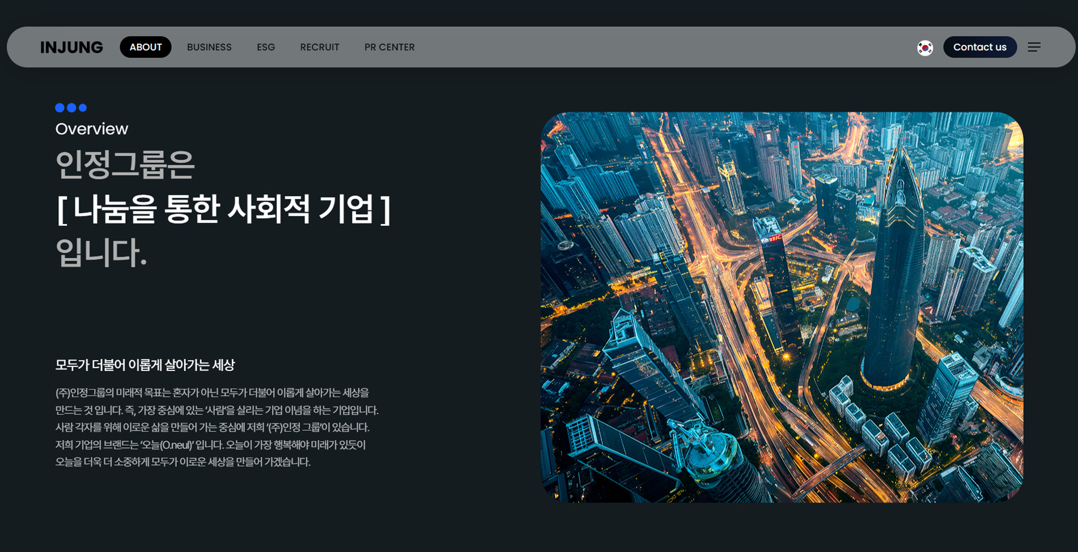This screenshot has width=1078, height=552.
Task: Click the last blue dot above Overview
Action: click(83, 108)
